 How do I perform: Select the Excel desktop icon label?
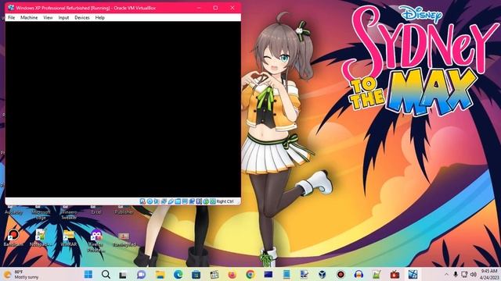coord(96,212)
